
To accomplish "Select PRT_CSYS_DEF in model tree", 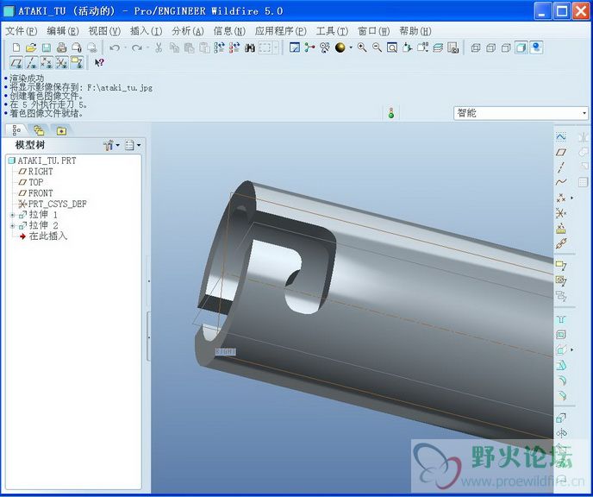I will 53,204.
